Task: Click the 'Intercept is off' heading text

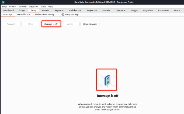Action: [107, 96]
